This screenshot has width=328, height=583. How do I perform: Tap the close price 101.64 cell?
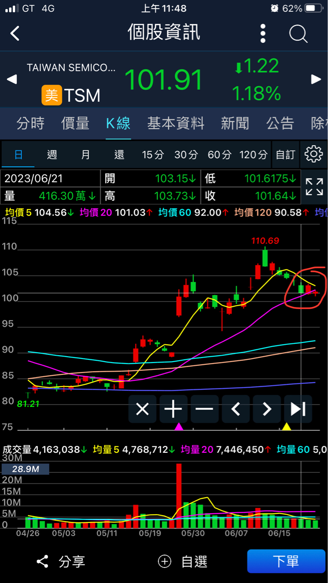tap(251, 196)
